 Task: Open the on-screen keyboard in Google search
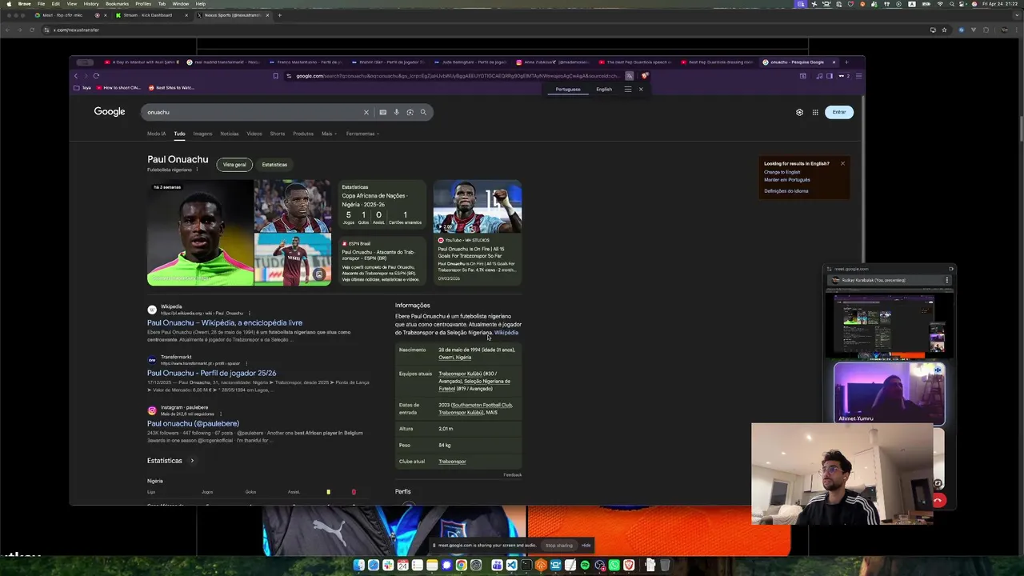point(383,112)
